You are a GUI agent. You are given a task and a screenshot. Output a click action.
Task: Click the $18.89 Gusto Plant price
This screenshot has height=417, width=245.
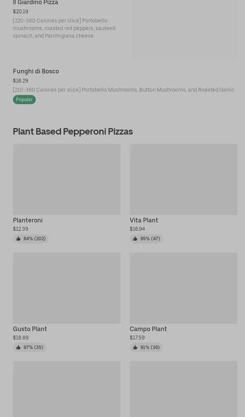pyautogui.click(x=21, y=338)
